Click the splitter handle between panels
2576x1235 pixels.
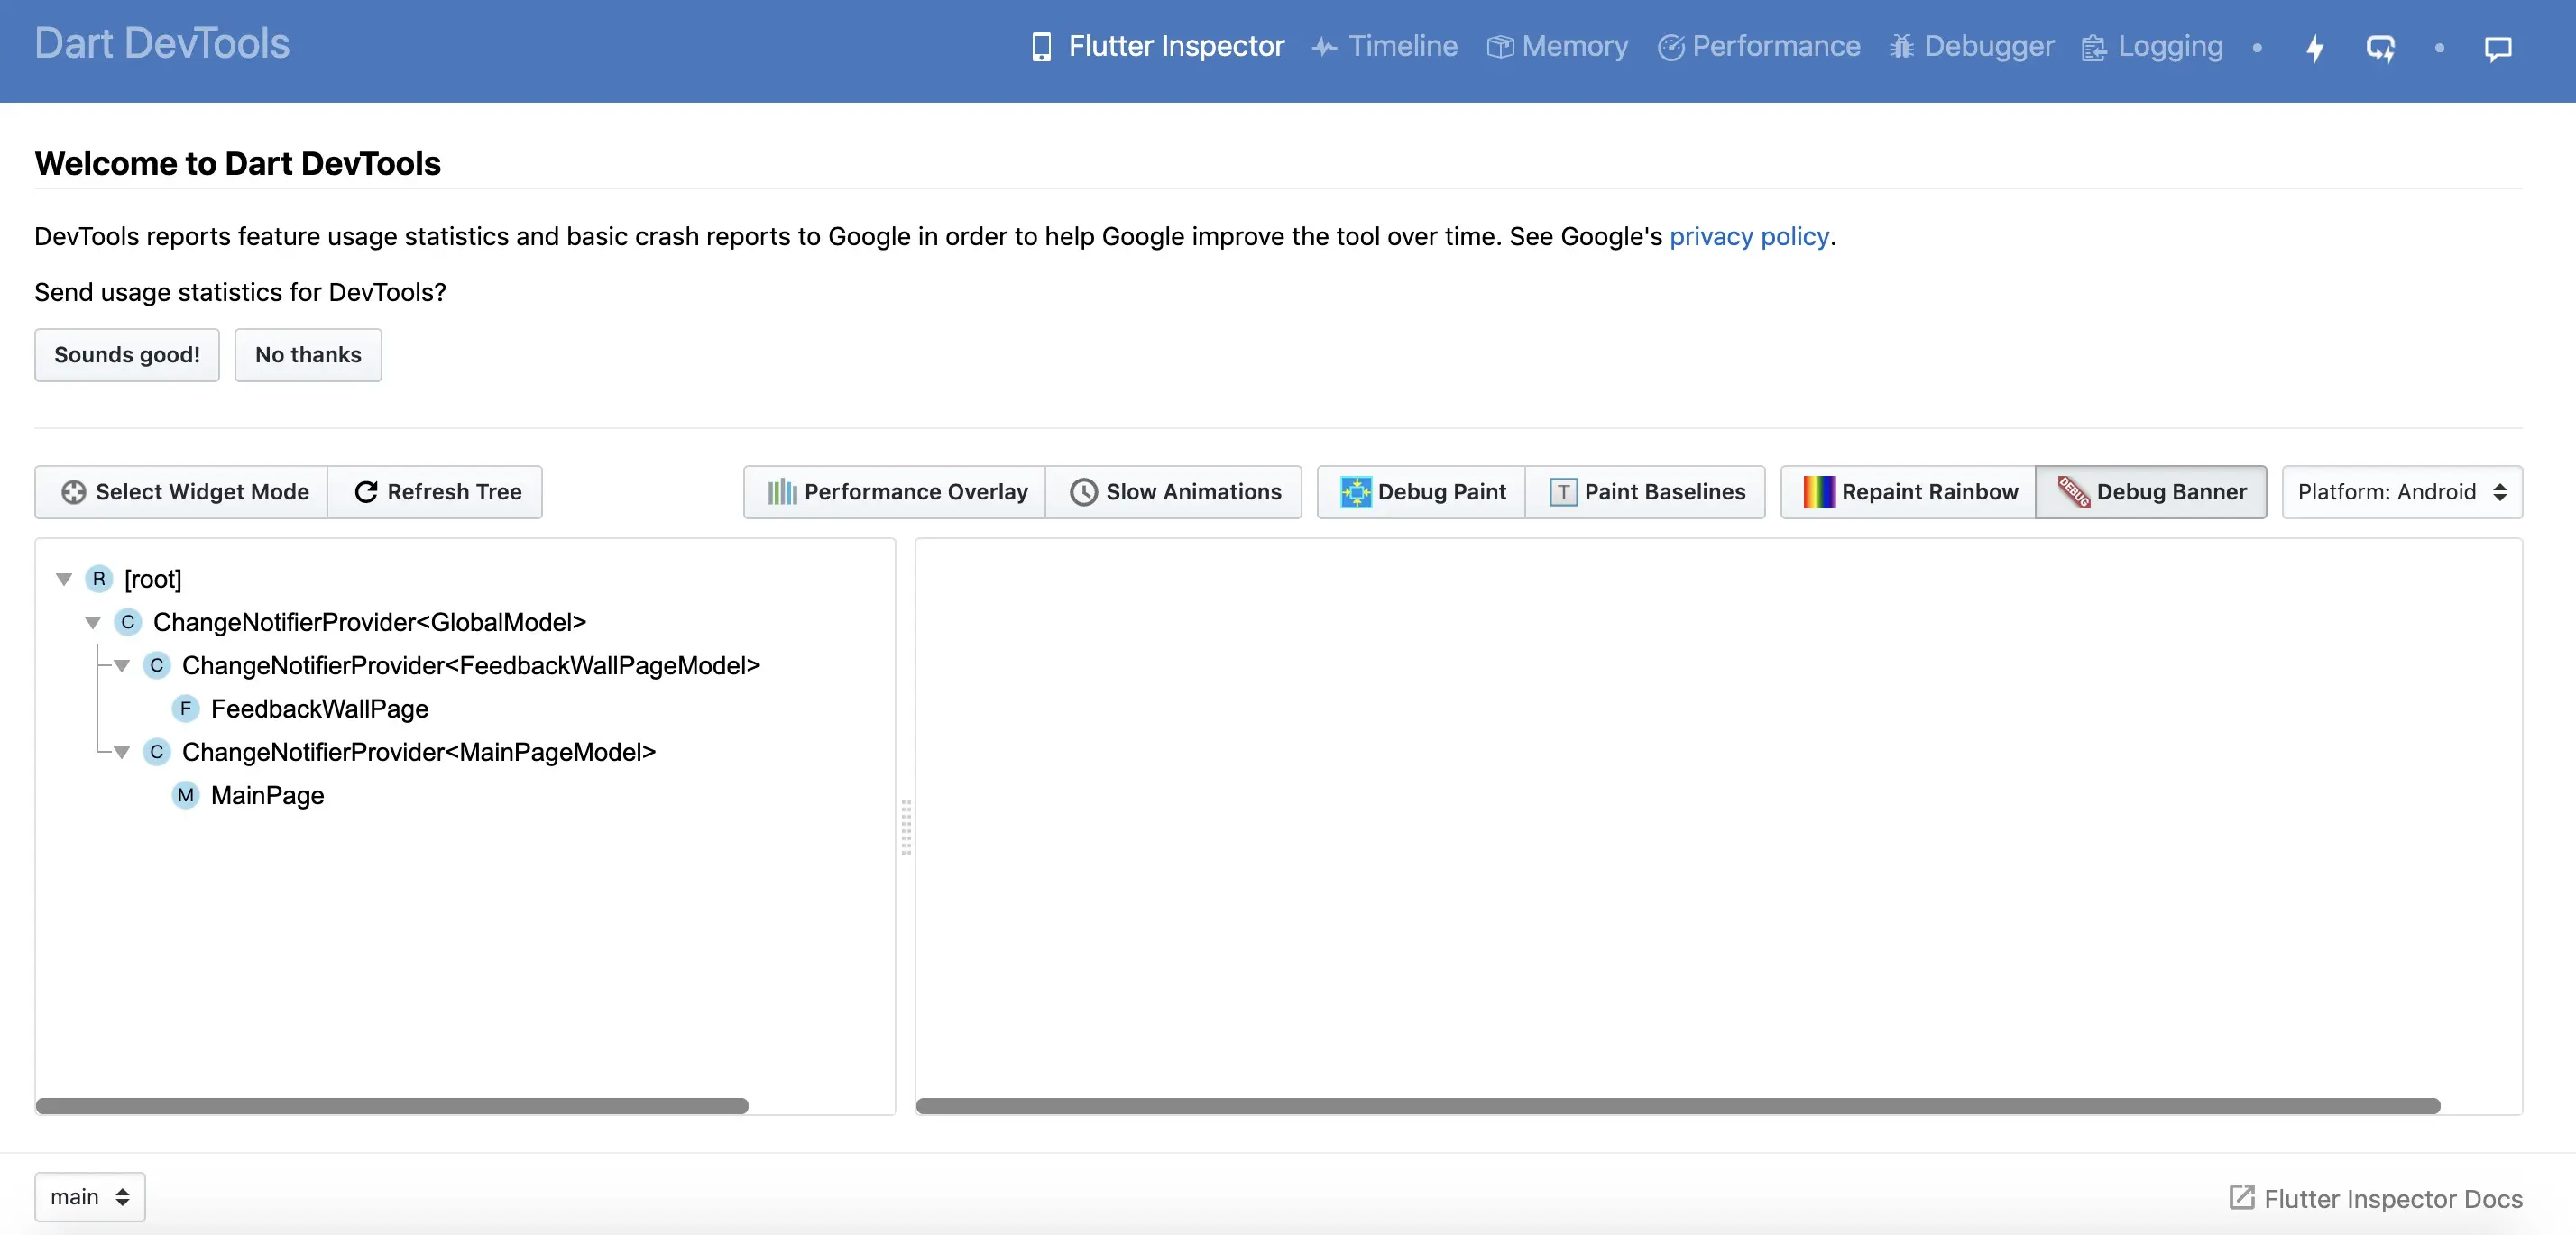tap(906, 827)
